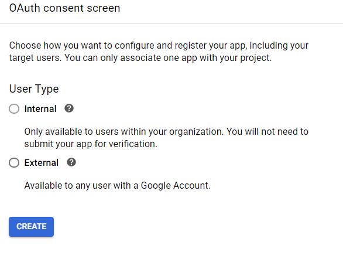Click the 'submit your app for verification' line

coord(91,144)
